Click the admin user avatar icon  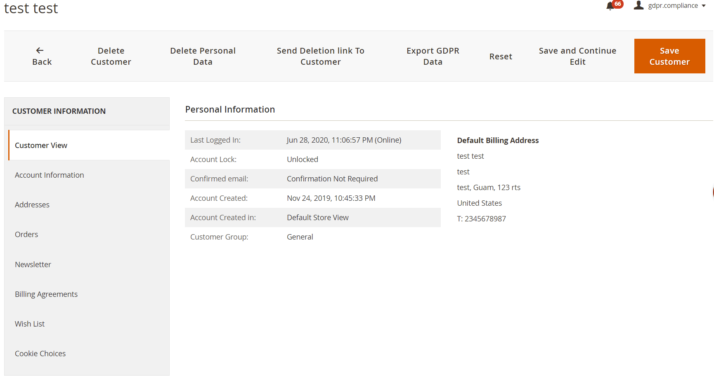click(x=638, y=5)
